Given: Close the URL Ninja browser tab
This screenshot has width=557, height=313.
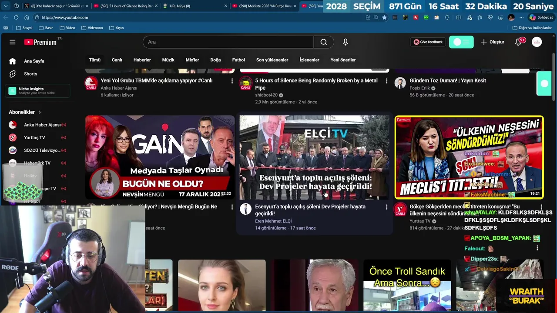Looking at the screenshot, I should [225, 6].
